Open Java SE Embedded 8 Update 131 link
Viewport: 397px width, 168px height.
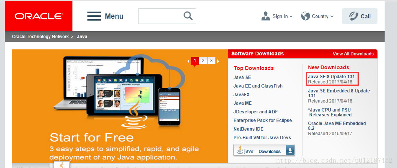tap(339, 93)
